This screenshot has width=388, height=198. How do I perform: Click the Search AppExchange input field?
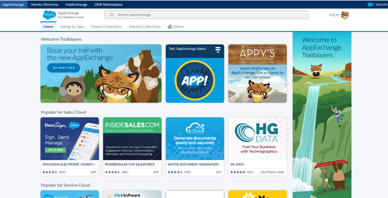pos(206,15)
